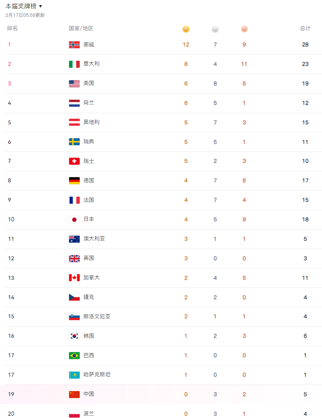Open the 中国 country link
322x418 pixels.
(89, 394)
